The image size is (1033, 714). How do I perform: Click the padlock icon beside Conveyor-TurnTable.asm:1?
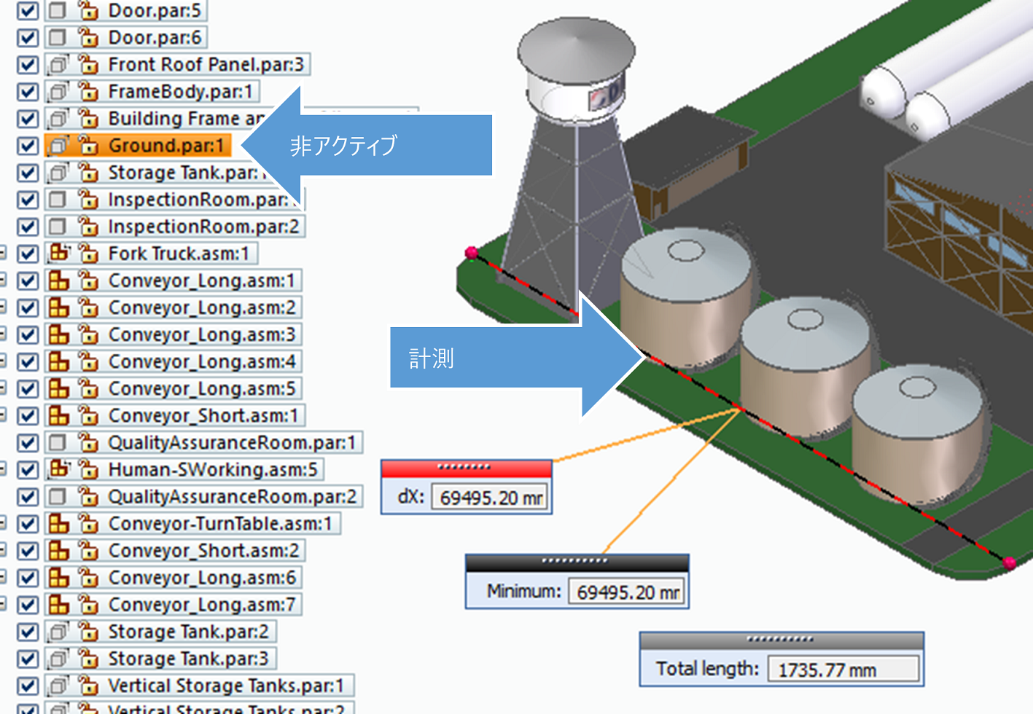pos(88,523)
